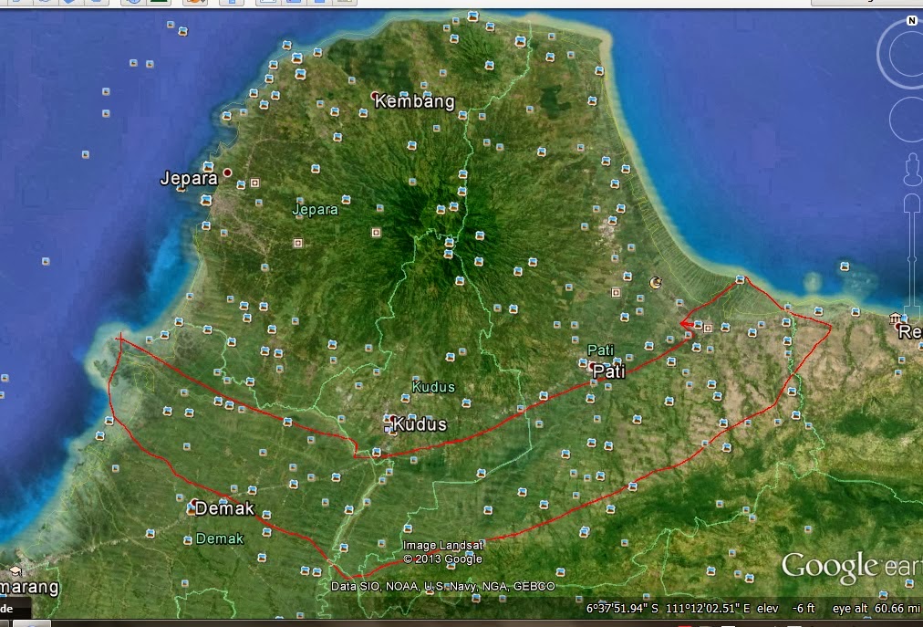Select the Street View pegman icon
Image resolution: width=923 pixels, height=627 pixels.
pyautogui.click(x=911, y=170)
